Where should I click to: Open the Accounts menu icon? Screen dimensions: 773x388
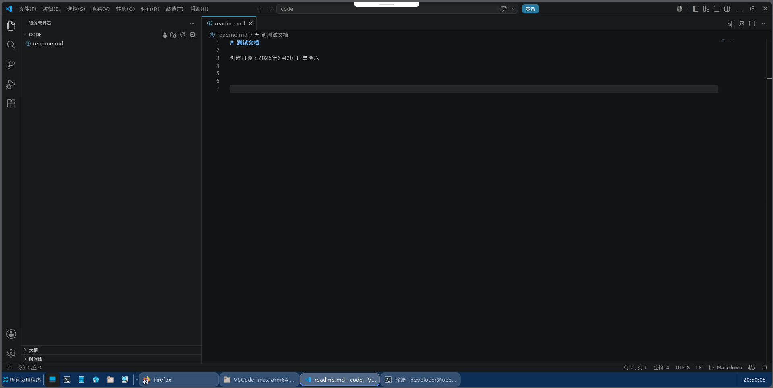(11, 334)
